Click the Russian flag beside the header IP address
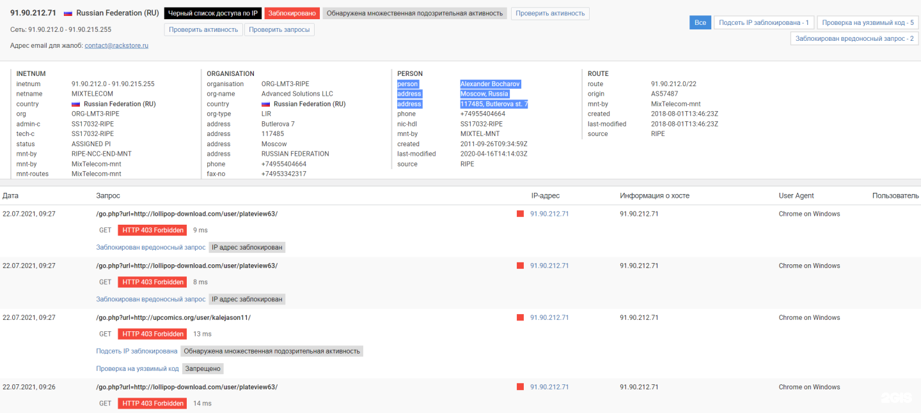921x413 pixels. 67,13
